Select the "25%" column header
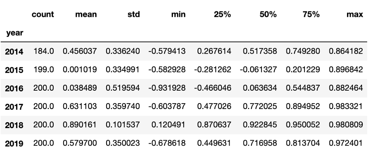The width and height of the screenshot is (376, 156). tap(223, 14)
